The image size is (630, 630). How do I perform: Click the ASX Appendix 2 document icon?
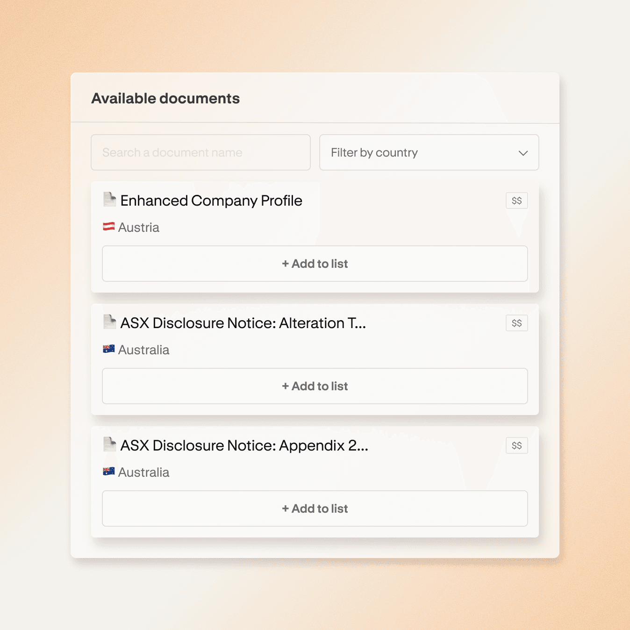pos(109,444)
